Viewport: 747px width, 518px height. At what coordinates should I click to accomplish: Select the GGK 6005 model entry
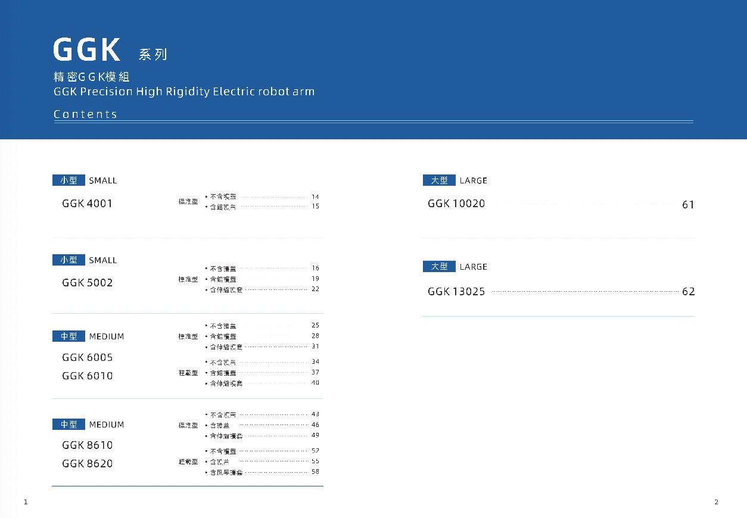pyautogui.click(x=87, y=357)
